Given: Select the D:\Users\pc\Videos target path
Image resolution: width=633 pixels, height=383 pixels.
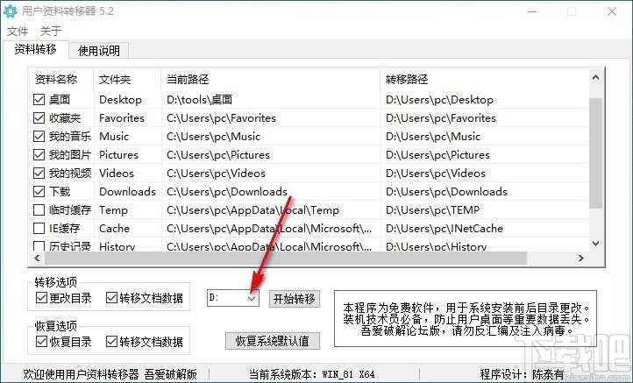Looking at the screenshot, I should [485, 174].
